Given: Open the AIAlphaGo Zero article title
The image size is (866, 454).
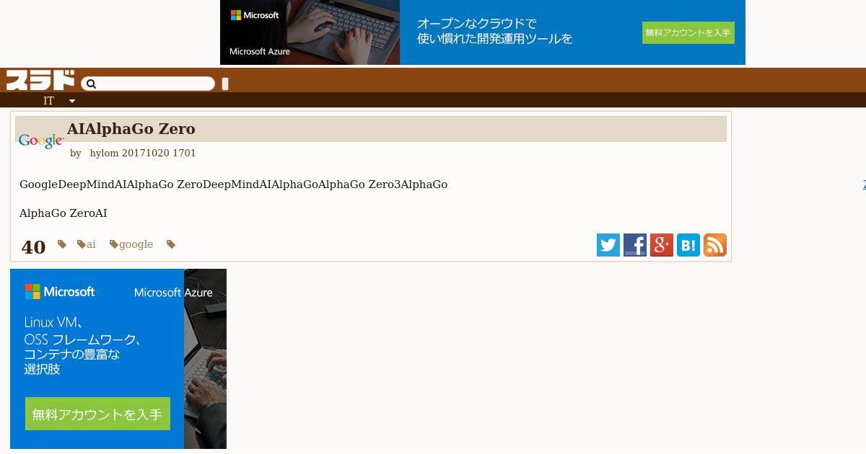Looking at the screenshot, I should (131, 129).
